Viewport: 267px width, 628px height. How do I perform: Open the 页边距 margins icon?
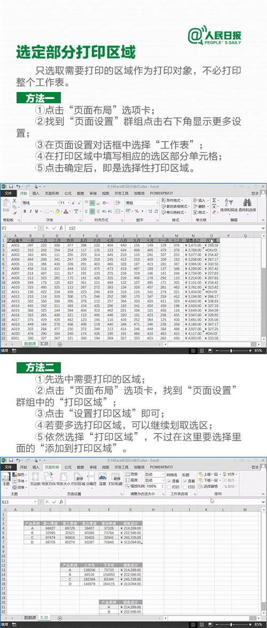tap(35, 480)
